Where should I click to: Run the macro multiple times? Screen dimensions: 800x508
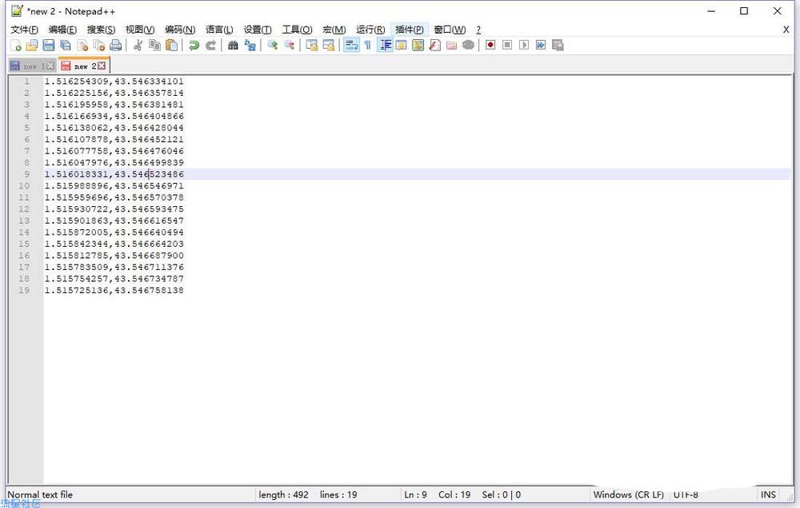click(x=541, y=46)
